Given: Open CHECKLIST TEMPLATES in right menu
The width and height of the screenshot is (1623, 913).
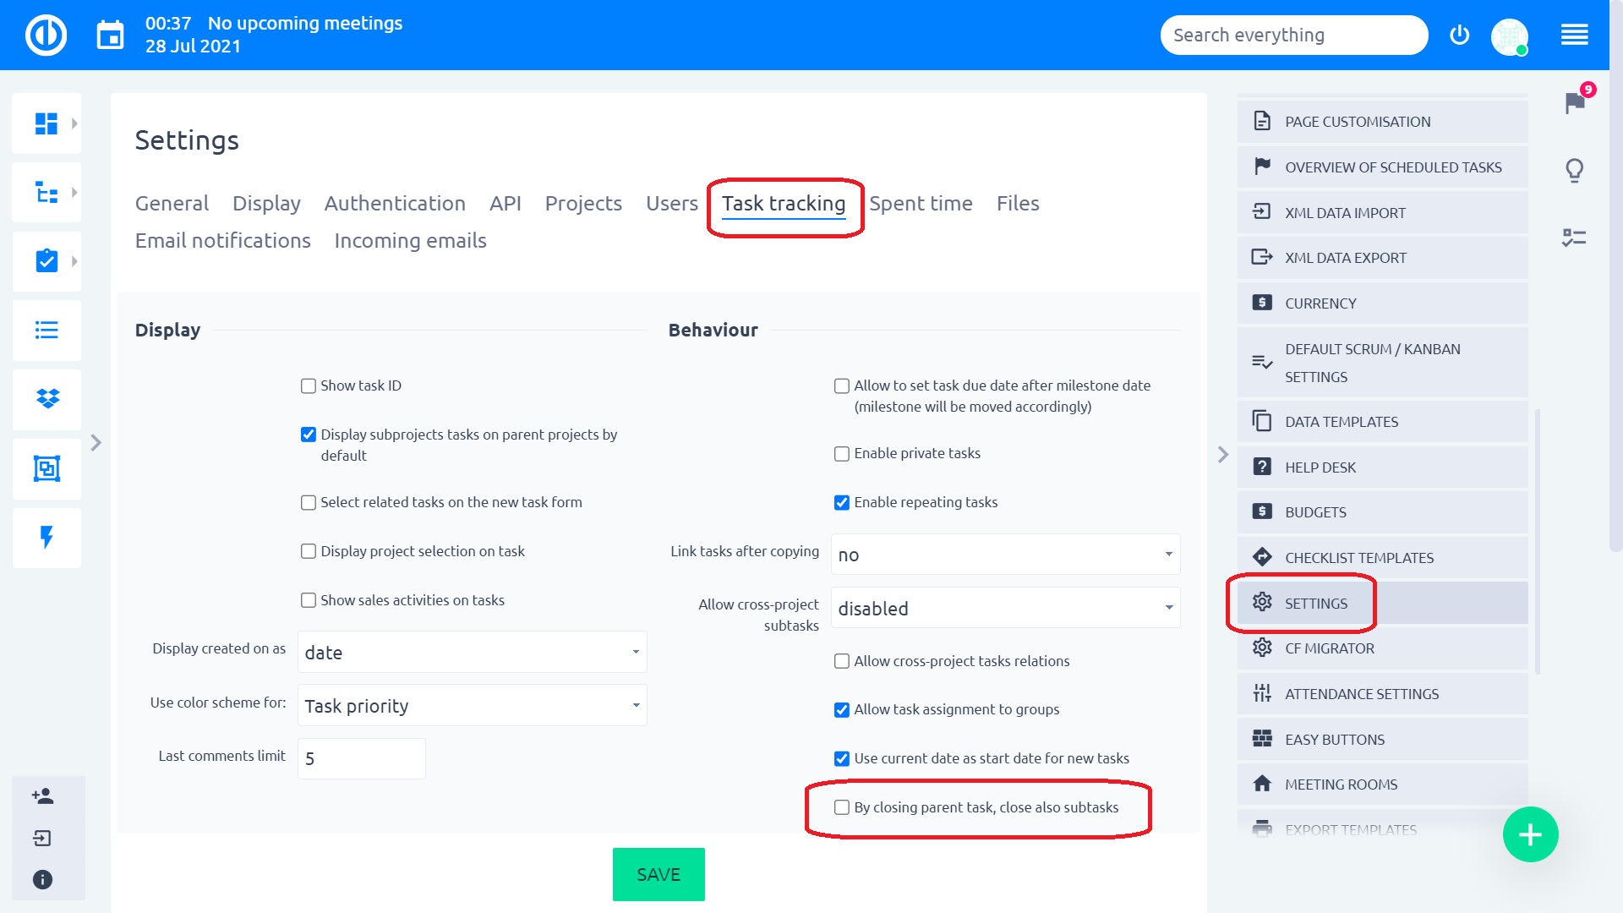Looking at the screenshot, I should 1359,558.
